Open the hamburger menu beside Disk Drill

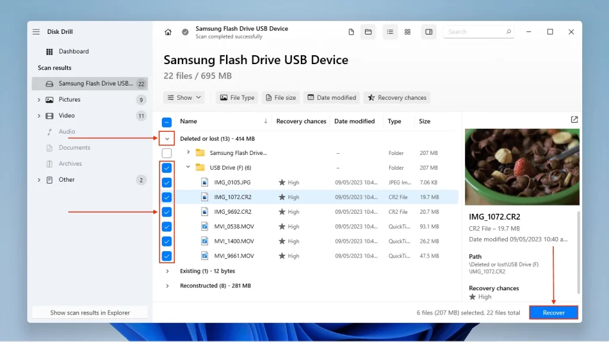pyautogui.click(x=36, y=32)
